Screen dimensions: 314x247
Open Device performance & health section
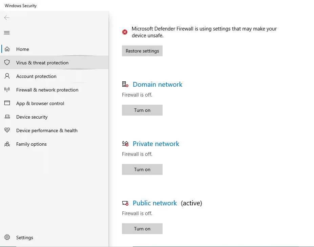[x=54, y=130]
